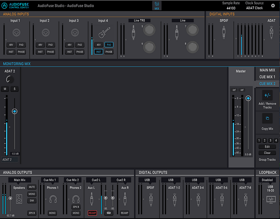
Task: Click the Clear group tracks button
Action: click(x=267, y=153)
